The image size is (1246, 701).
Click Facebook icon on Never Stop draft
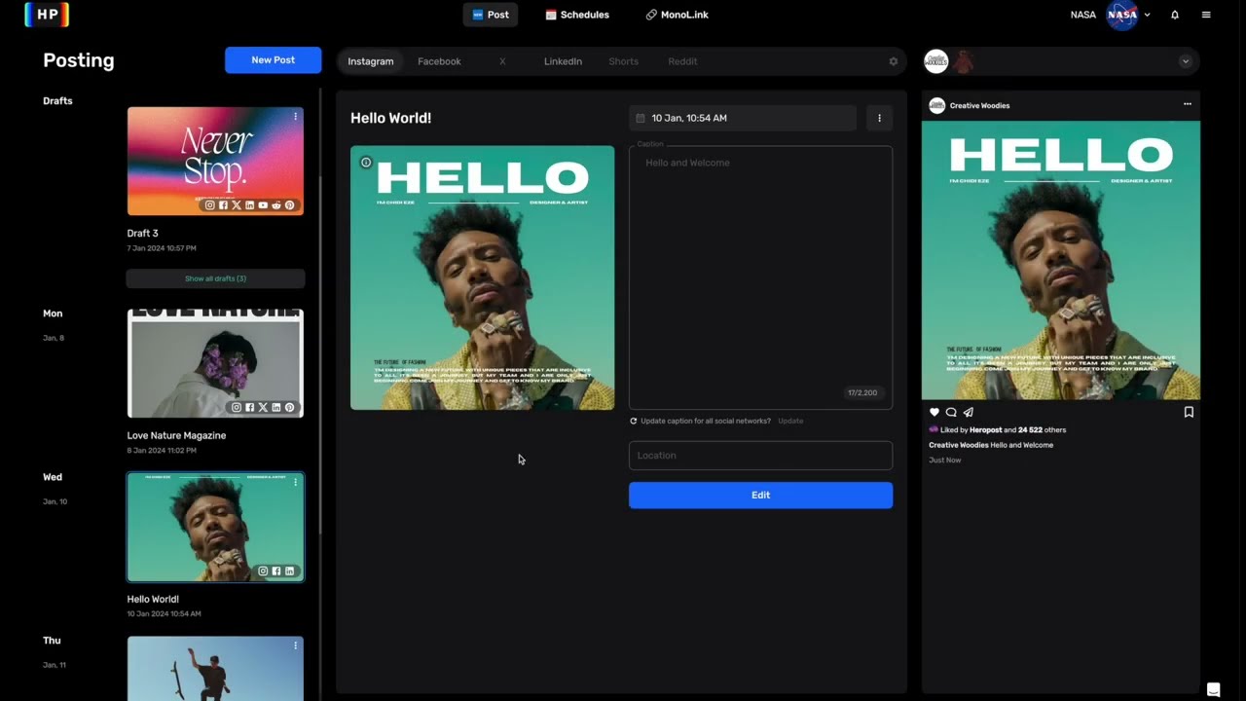click(x=223, y=205)
